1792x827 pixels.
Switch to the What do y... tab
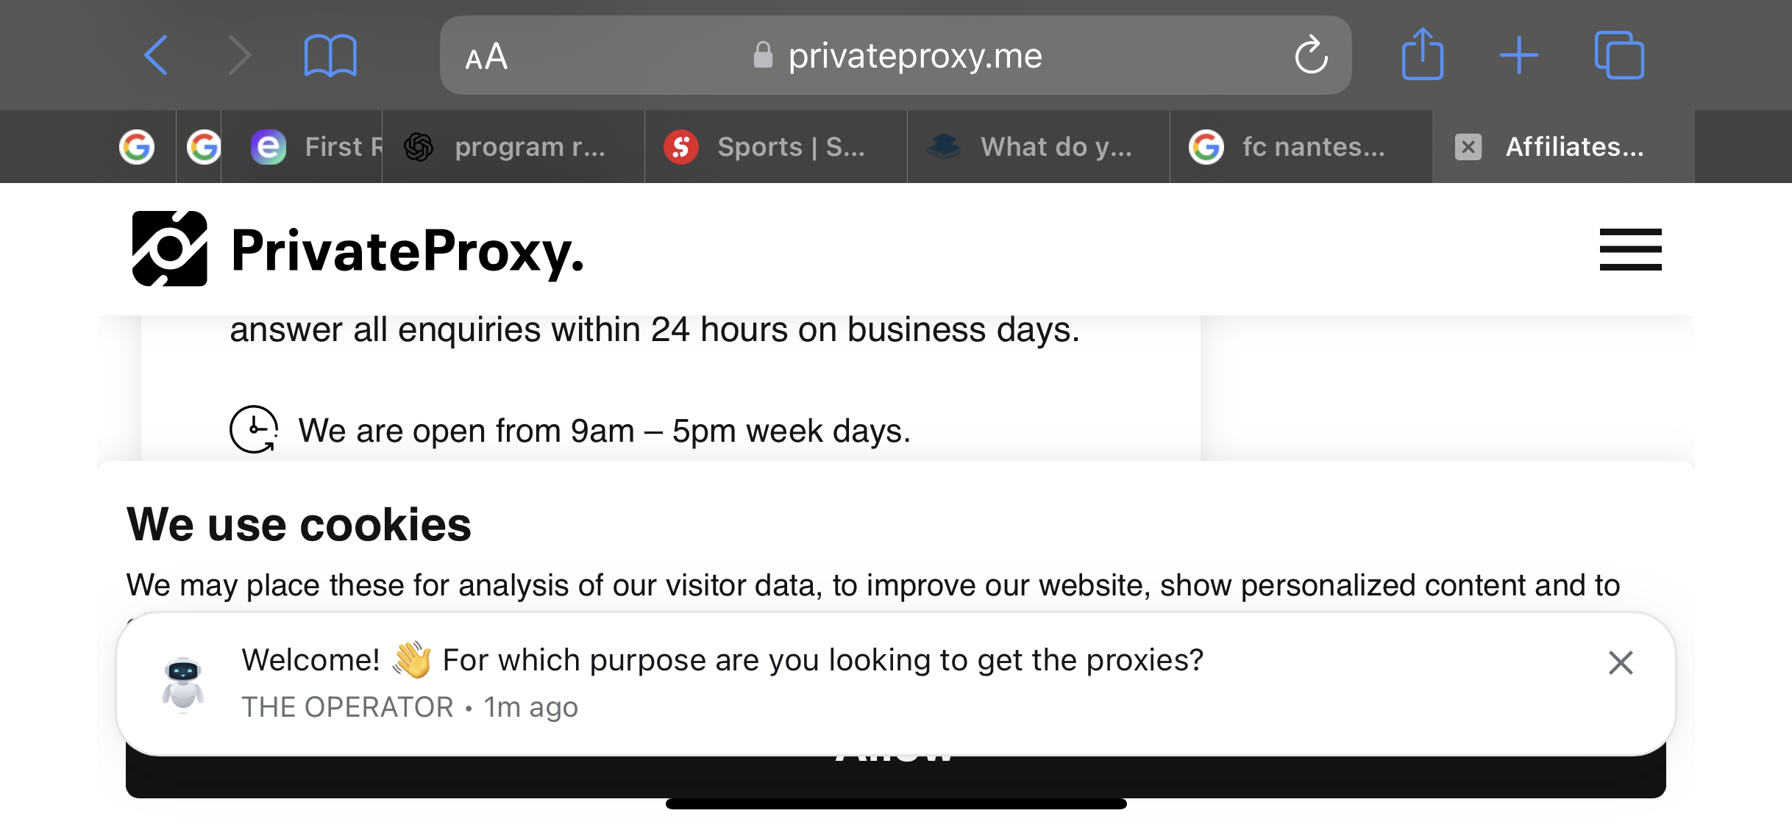[1039, 147]
